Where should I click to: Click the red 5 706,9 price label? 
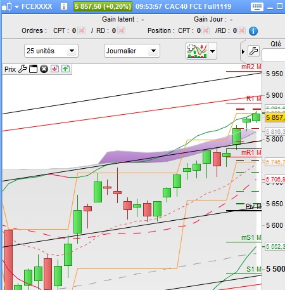click(275, 180)
